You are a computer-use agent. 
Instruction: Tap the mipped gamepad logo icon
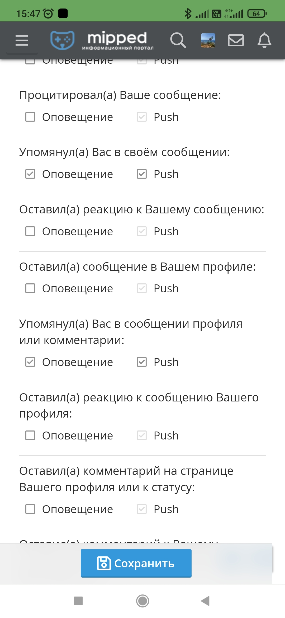[63, 40]
